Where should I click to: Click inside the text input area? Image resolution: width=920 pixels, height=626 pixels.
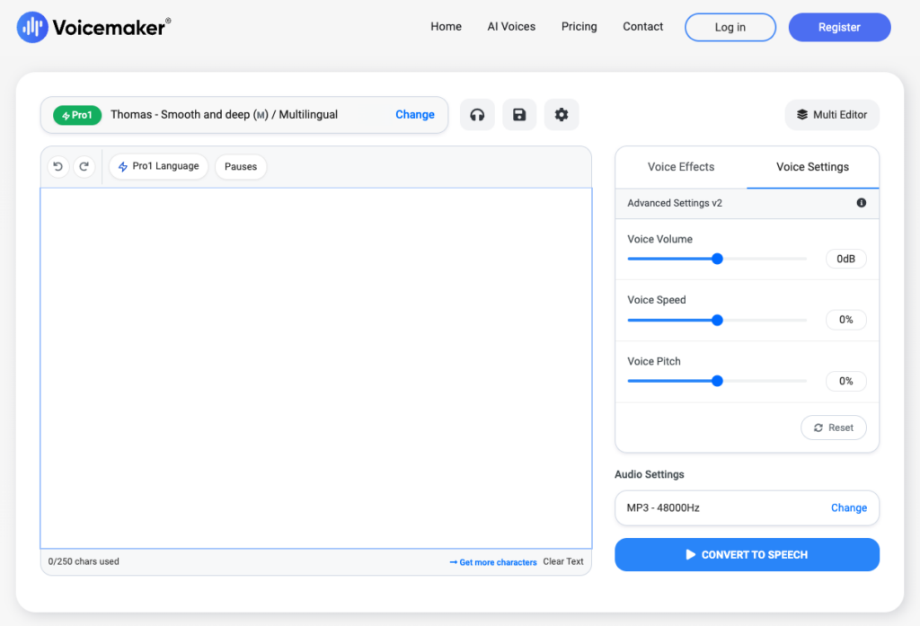315,367
